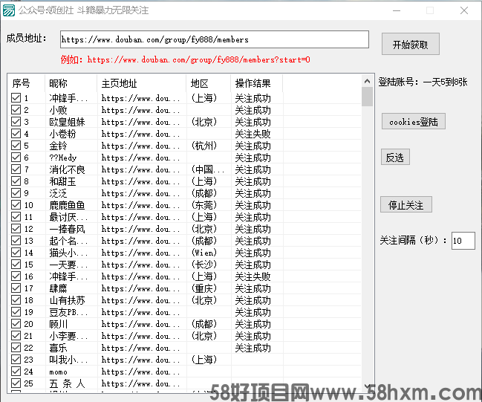This screenshot has height=402, width=482.
Task: Toggle checkbox for row 9 泛泛
Action: tap(16, 193)
